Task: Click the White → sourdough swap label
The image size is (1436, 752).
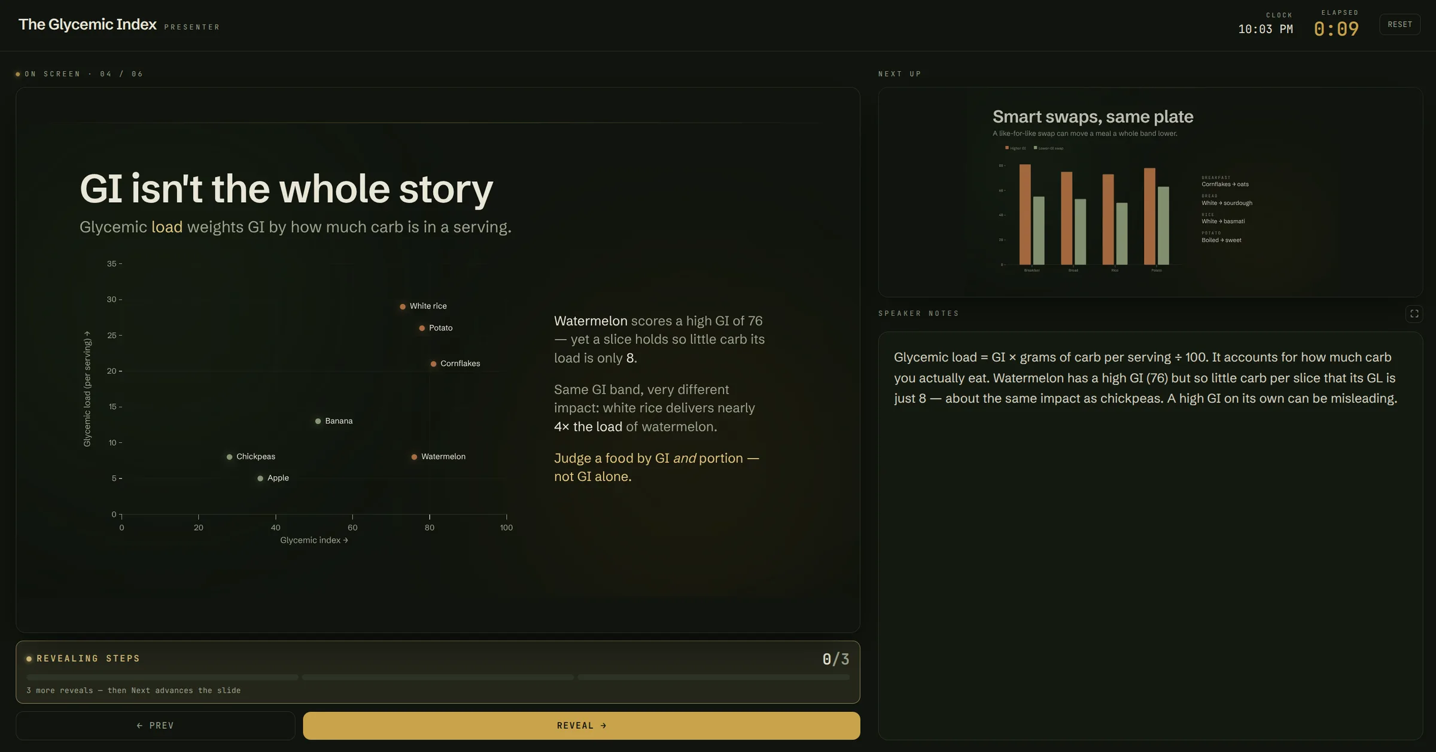Action: click(x=1227, y=203)
